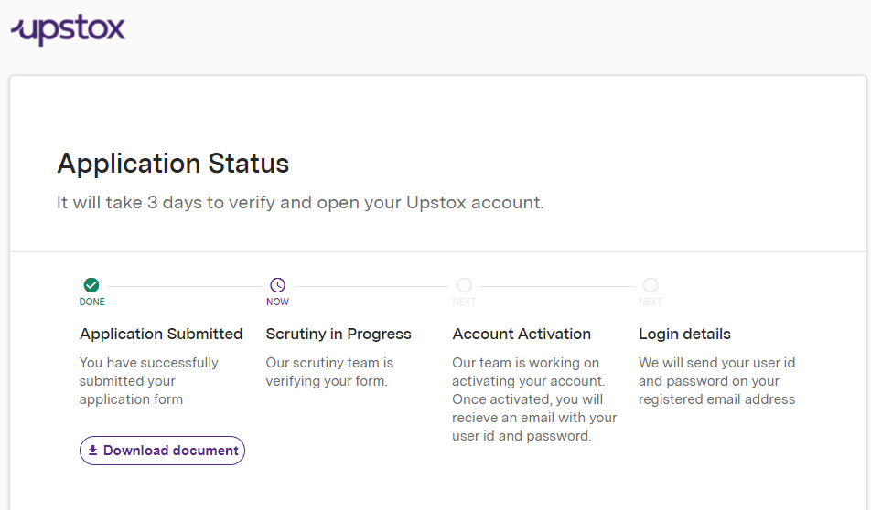Click the Upstox logo

[68, 29]
